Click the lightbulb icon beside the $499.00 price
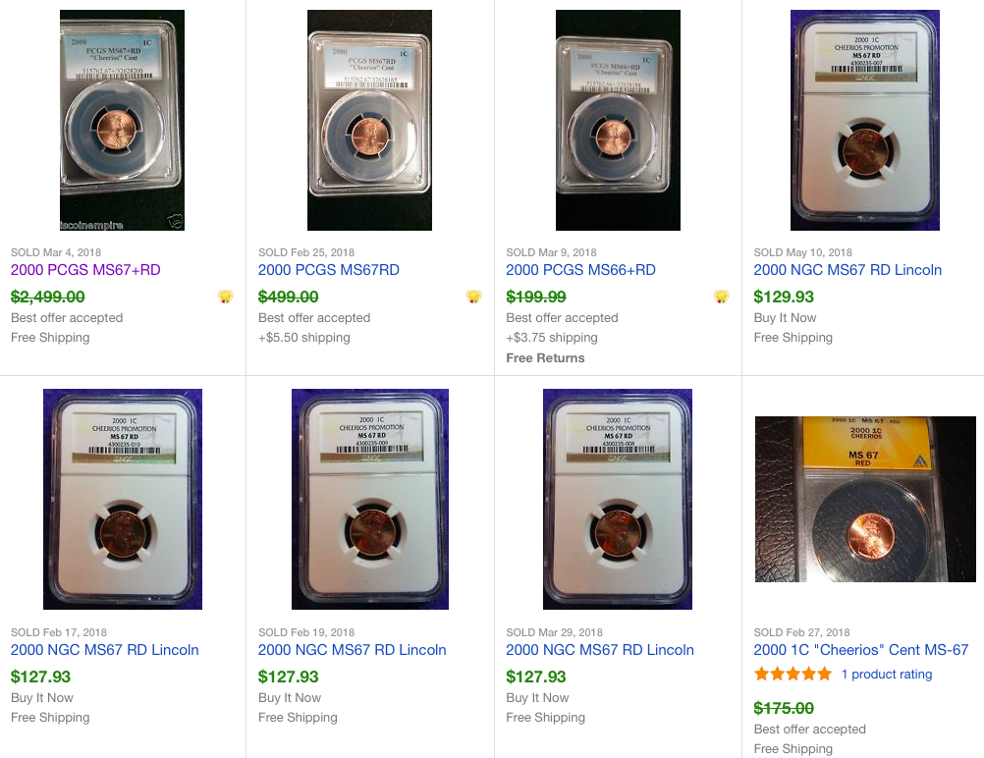The image size is (984, 758). [x=473, y=297]
